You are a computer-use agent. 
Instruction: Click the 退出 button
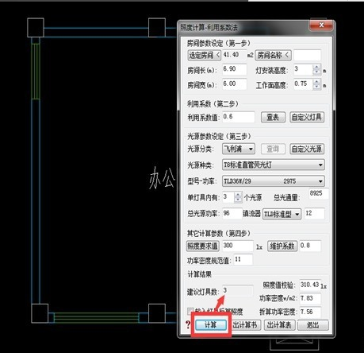pyautogui.click(x=313, y=325)
